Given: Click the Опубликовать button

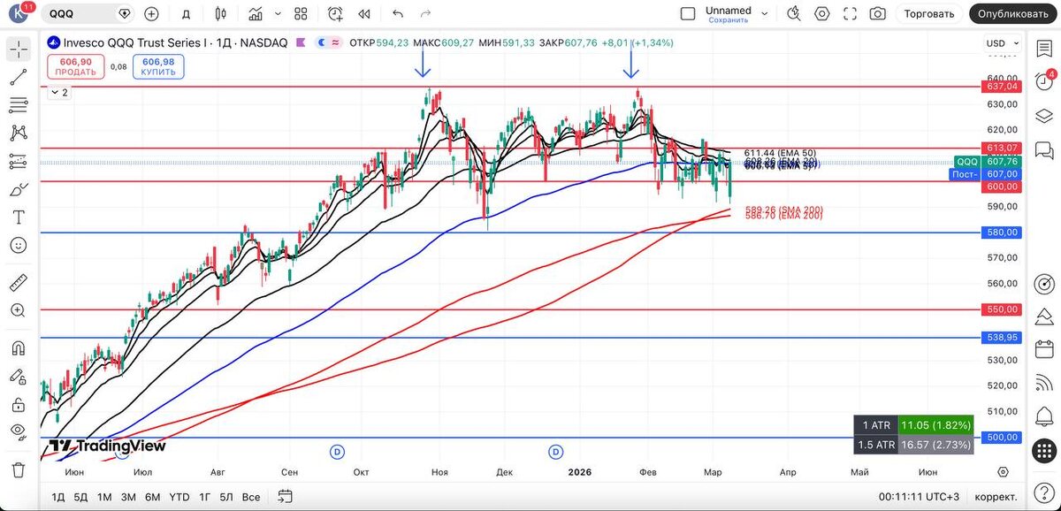Looking at the screenshot, I should pos(1012,13).
